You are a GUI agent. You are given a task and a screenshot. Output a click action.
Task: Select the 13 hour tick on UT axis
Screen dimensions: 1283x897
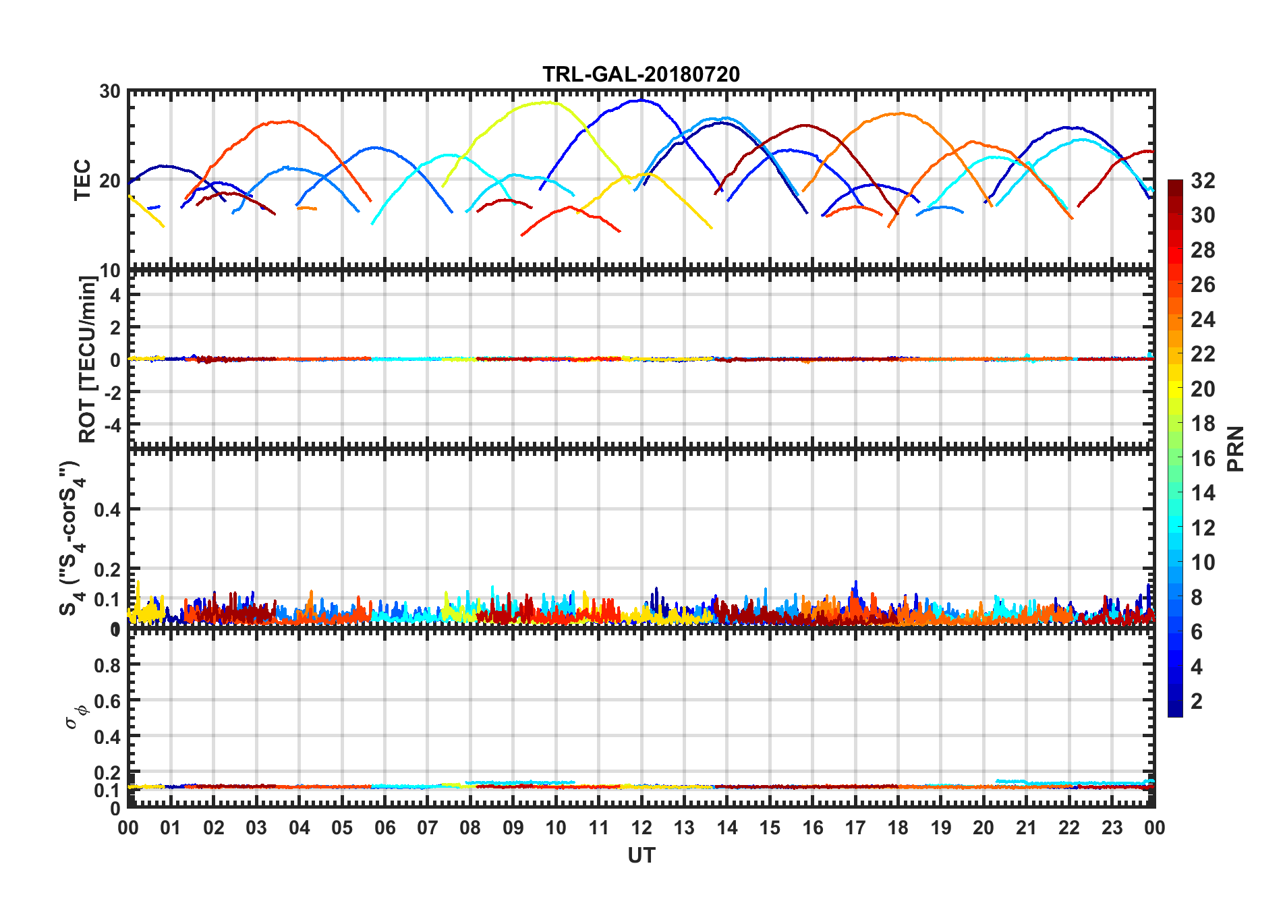(x=684, y=828)
